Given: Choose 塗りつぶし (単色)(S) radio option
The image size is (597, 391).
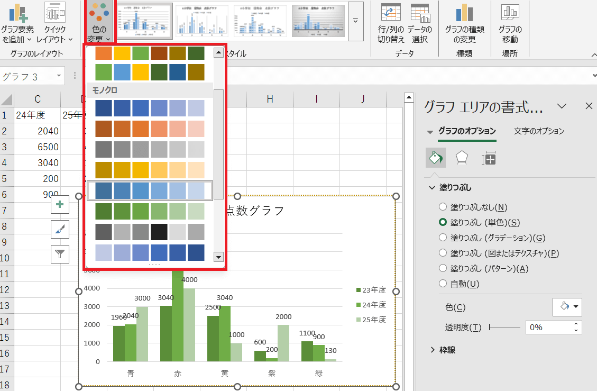Looking at the screenshot, I should point(443,222).
